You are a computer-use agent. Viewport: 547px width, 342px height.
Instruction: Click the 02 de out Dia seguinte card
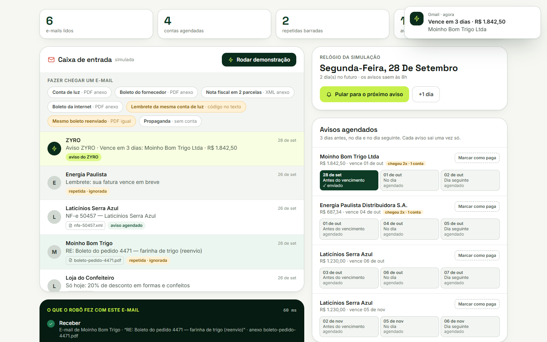point(470,180)
